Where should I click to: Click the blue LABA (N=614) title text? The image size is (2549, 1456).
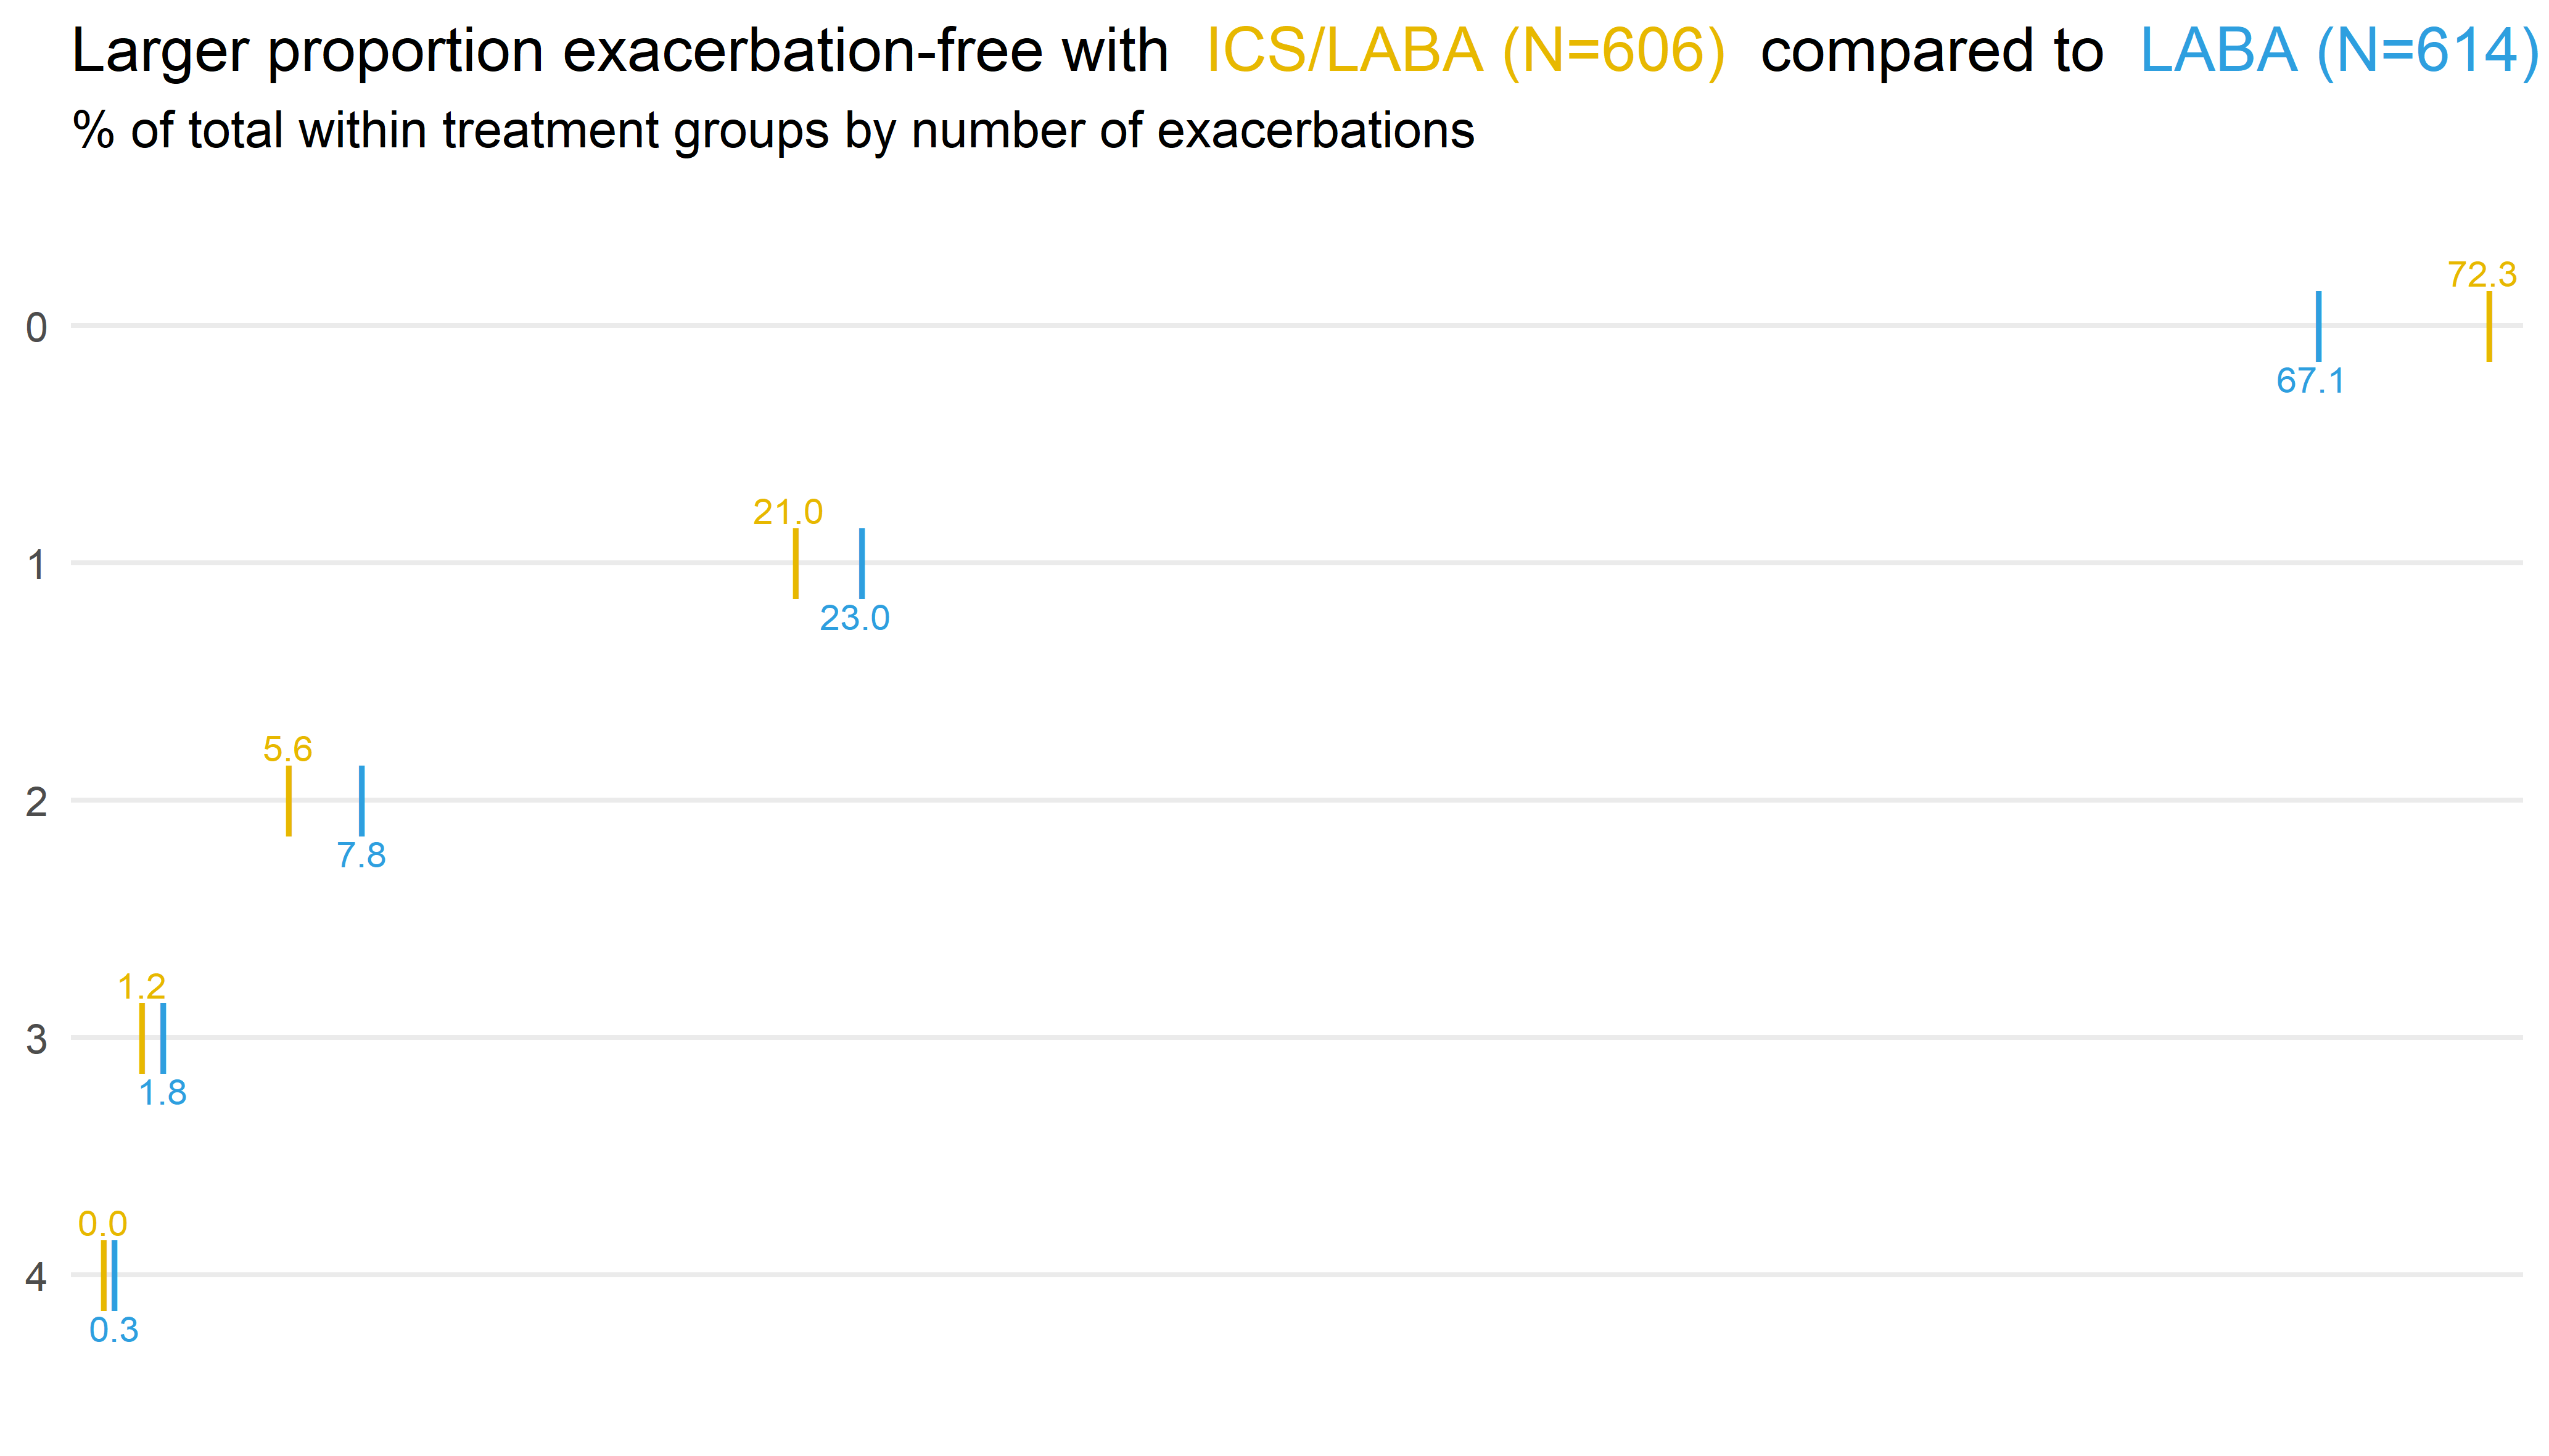pos(2338,51)
